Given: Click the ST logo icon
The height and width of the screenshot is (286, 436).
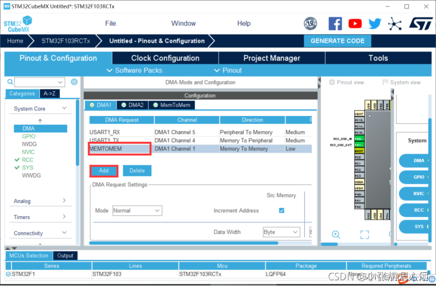Looking at the screenshot, I should click(421, 24).
